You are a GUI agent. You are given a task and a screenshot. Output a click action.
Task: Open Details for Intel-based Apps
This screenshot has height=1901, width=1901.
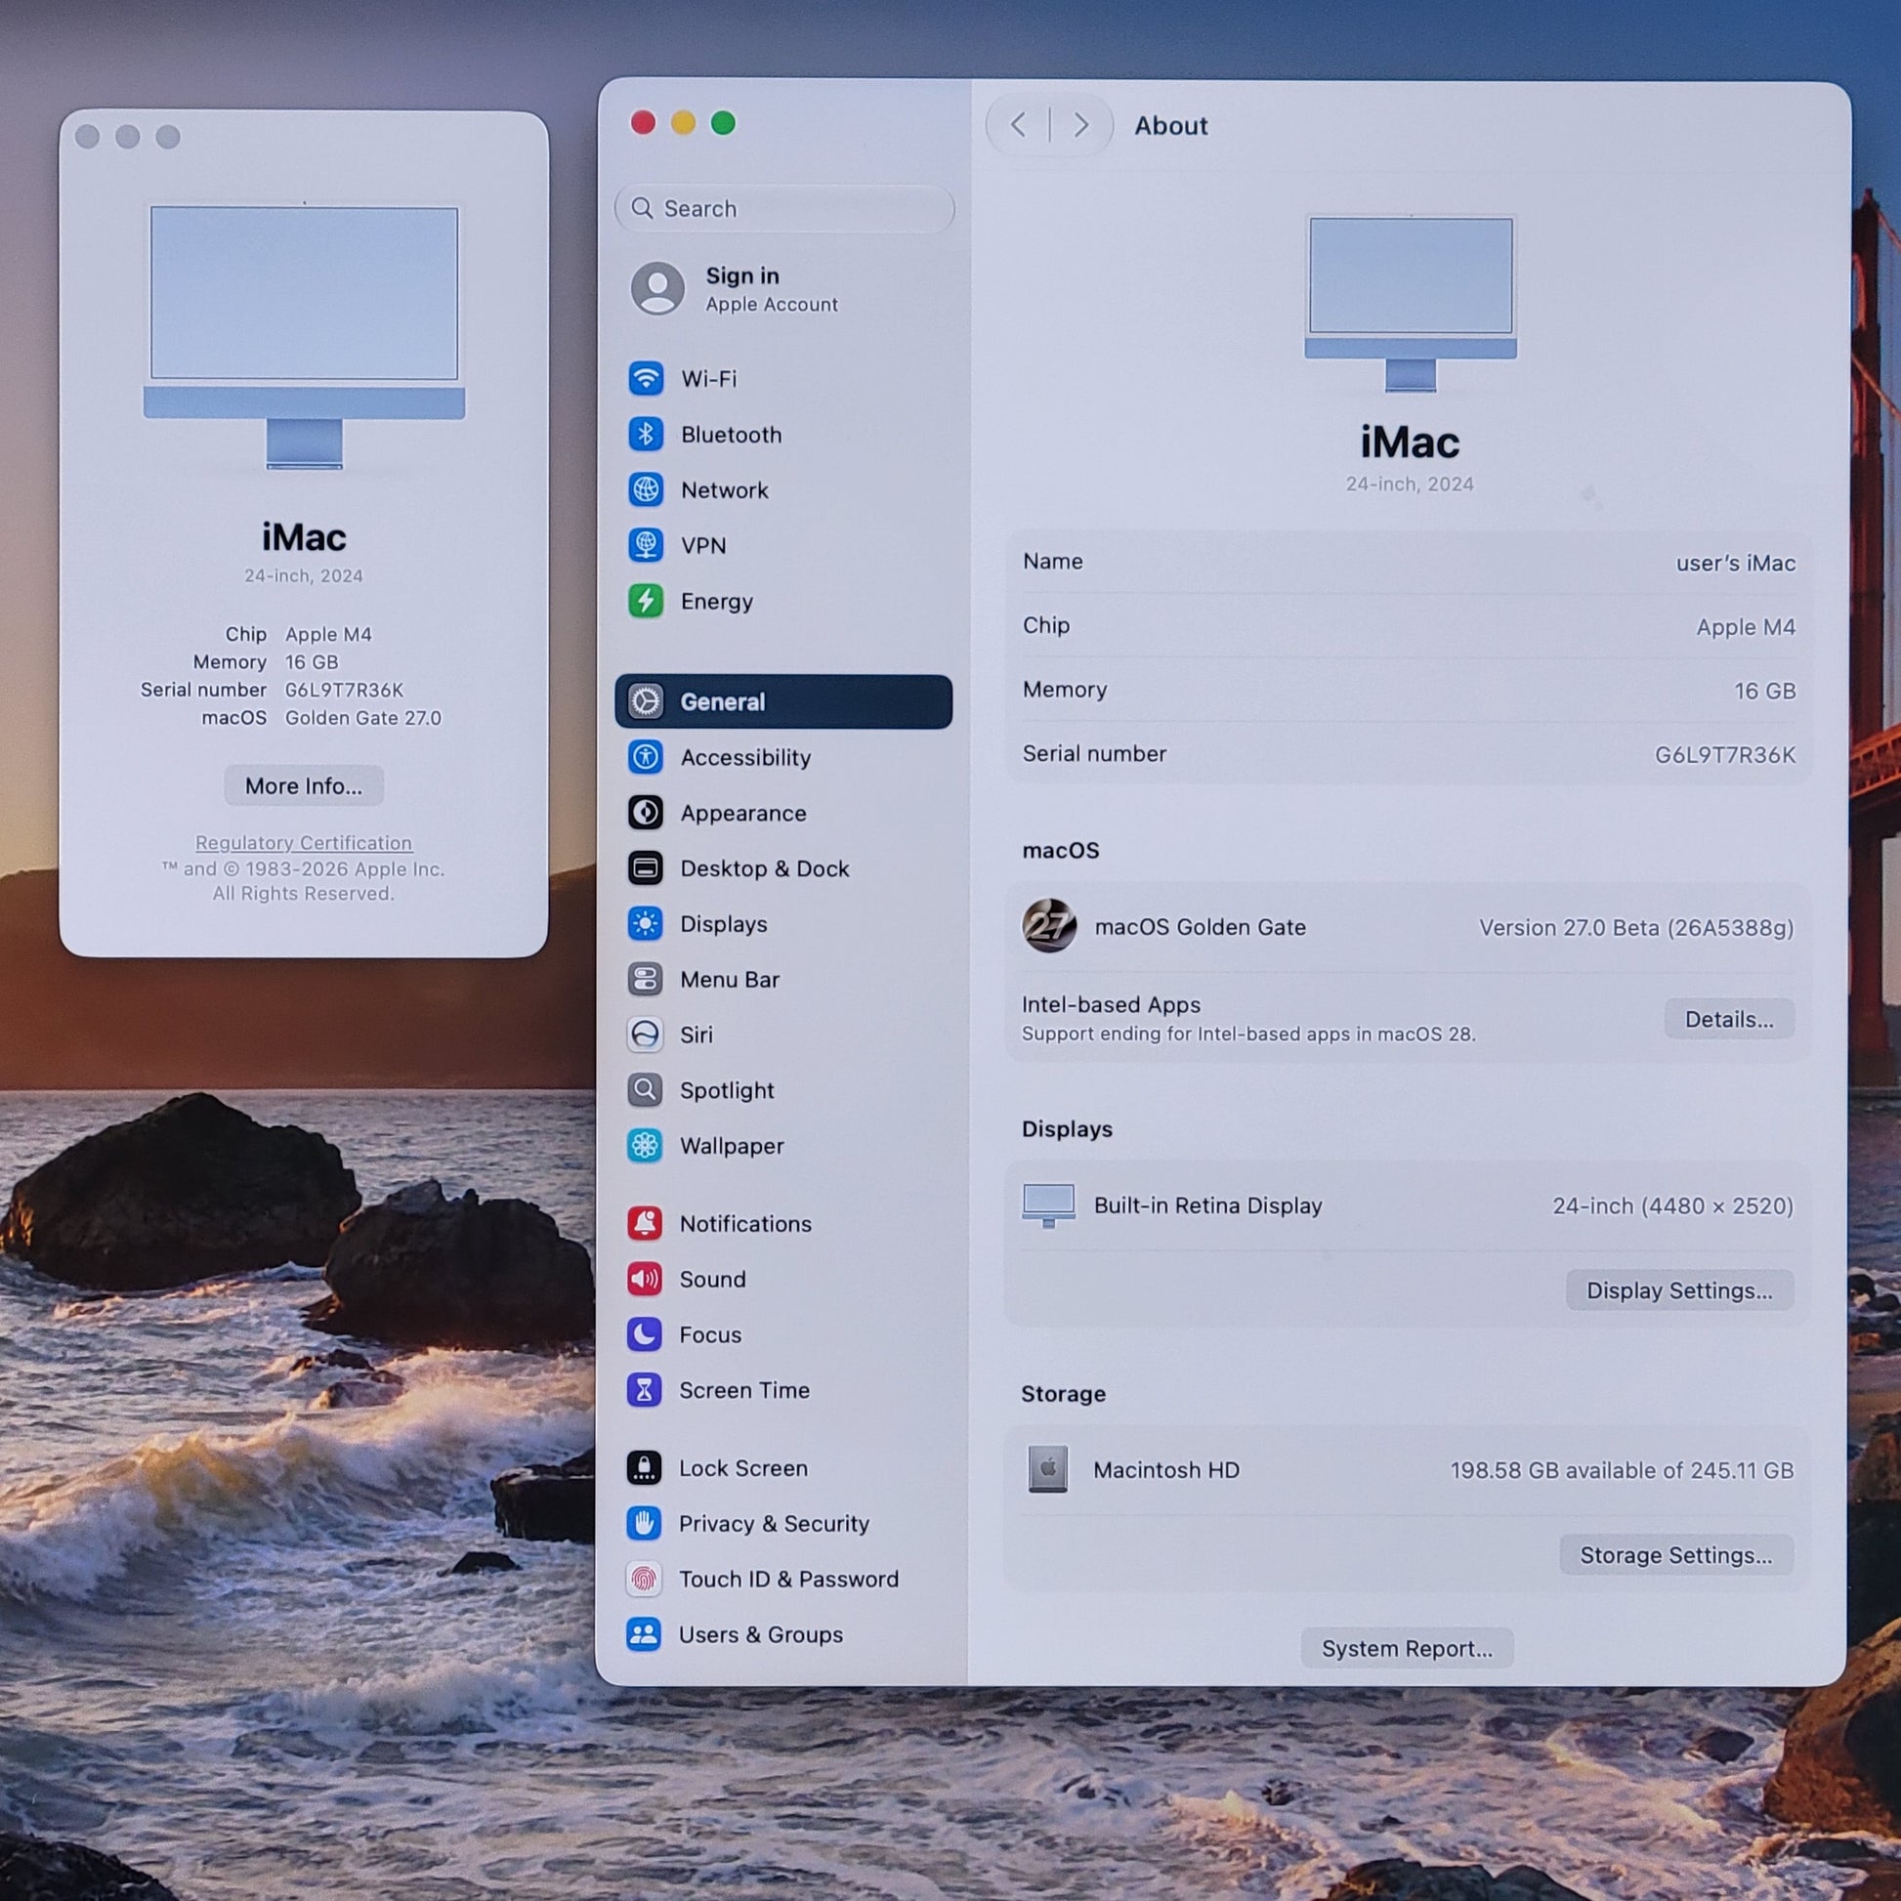[x=1729, y=1020]
